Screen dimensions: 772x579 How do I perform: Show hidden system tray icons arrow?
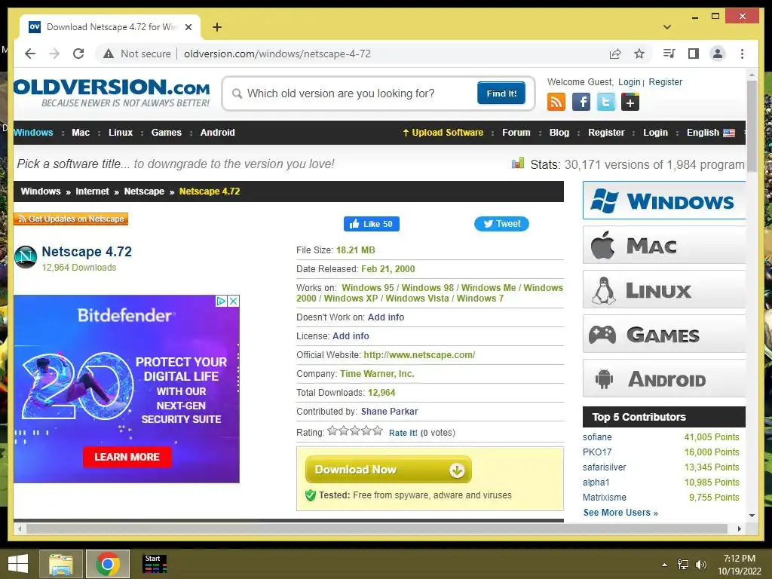[664, 565]
